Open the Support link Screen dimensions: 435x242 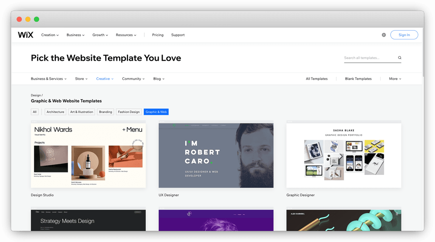178,35
